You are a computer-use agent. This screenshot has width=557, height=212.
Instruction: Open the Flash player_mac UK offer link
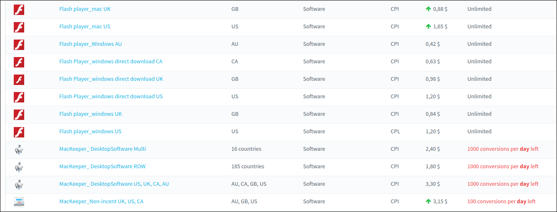click(85, 9)
